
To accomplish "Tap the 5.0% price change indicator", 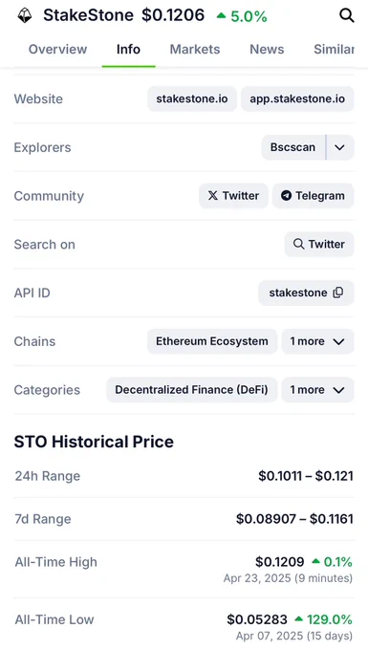I will point(242,16).
